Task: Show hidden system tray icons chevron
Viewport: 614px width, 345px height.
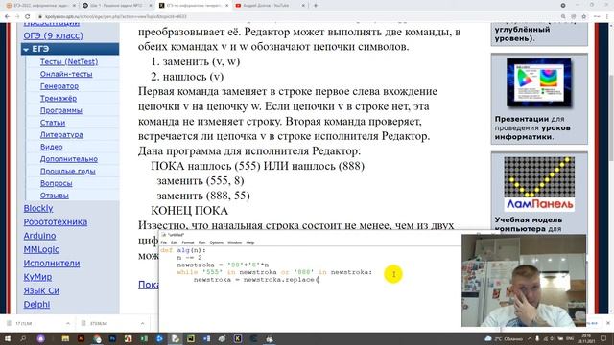Action: [530, 338]
